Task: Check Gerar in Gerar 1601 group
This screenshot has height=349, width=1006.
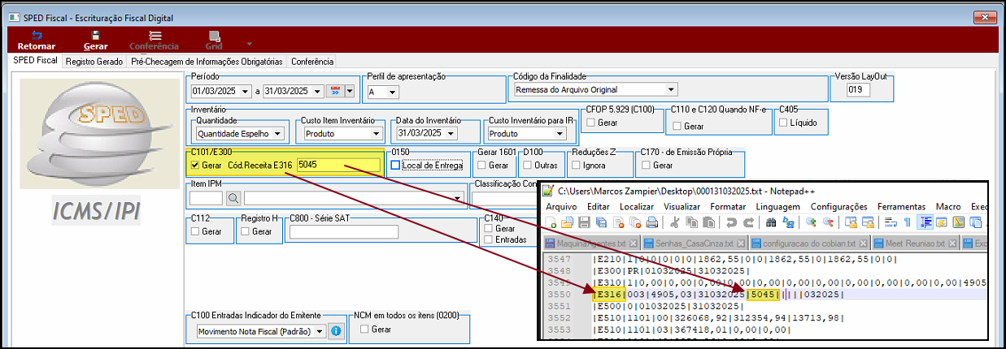Action: pyautogui.click(x=482, y=165)
